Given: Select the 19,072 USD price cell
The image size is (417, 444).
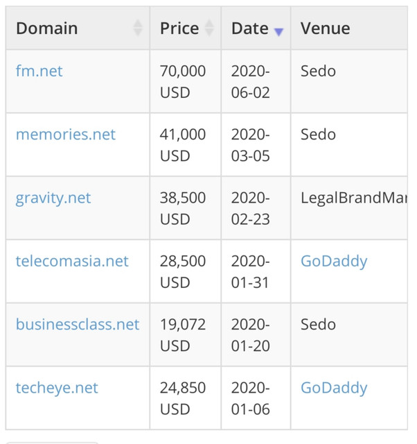Looking at the screenshot, I should [185, 335].
